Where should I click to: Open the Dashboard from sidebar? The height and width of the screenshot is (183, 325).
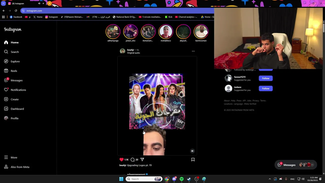[14, 109]
